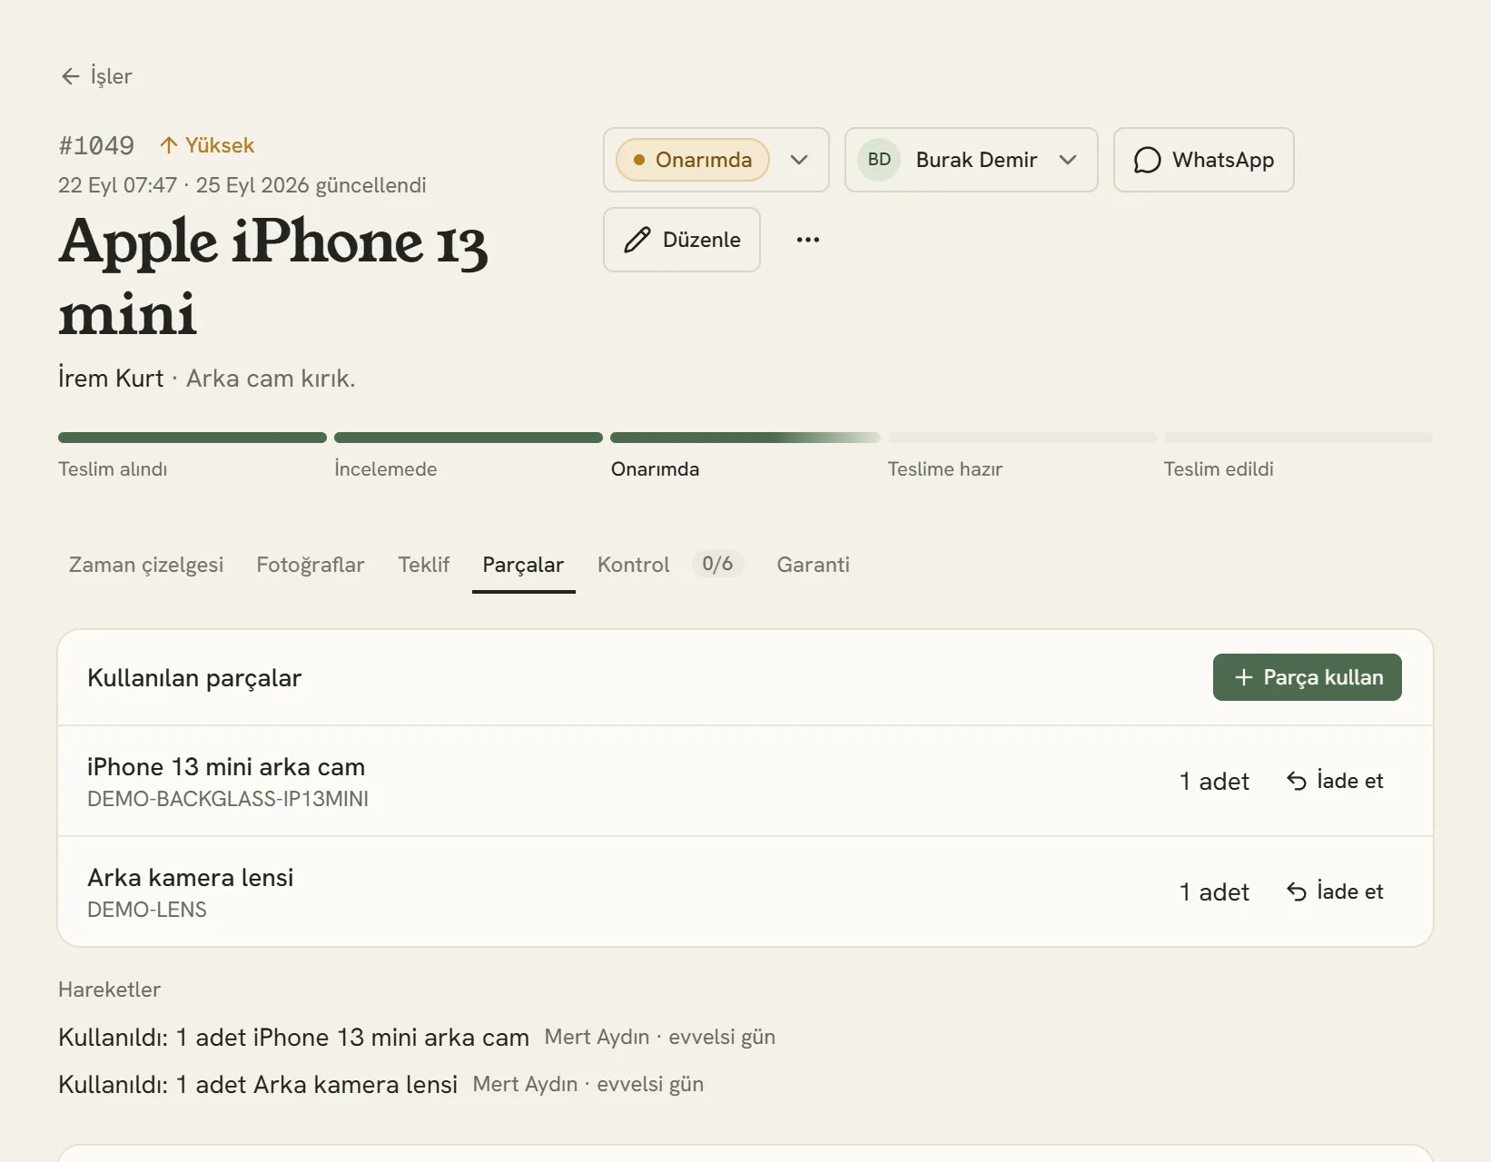Click the Teslime hazır progress step
This screenshot has height=1162, width=1491.
(x=1022, y=457)
